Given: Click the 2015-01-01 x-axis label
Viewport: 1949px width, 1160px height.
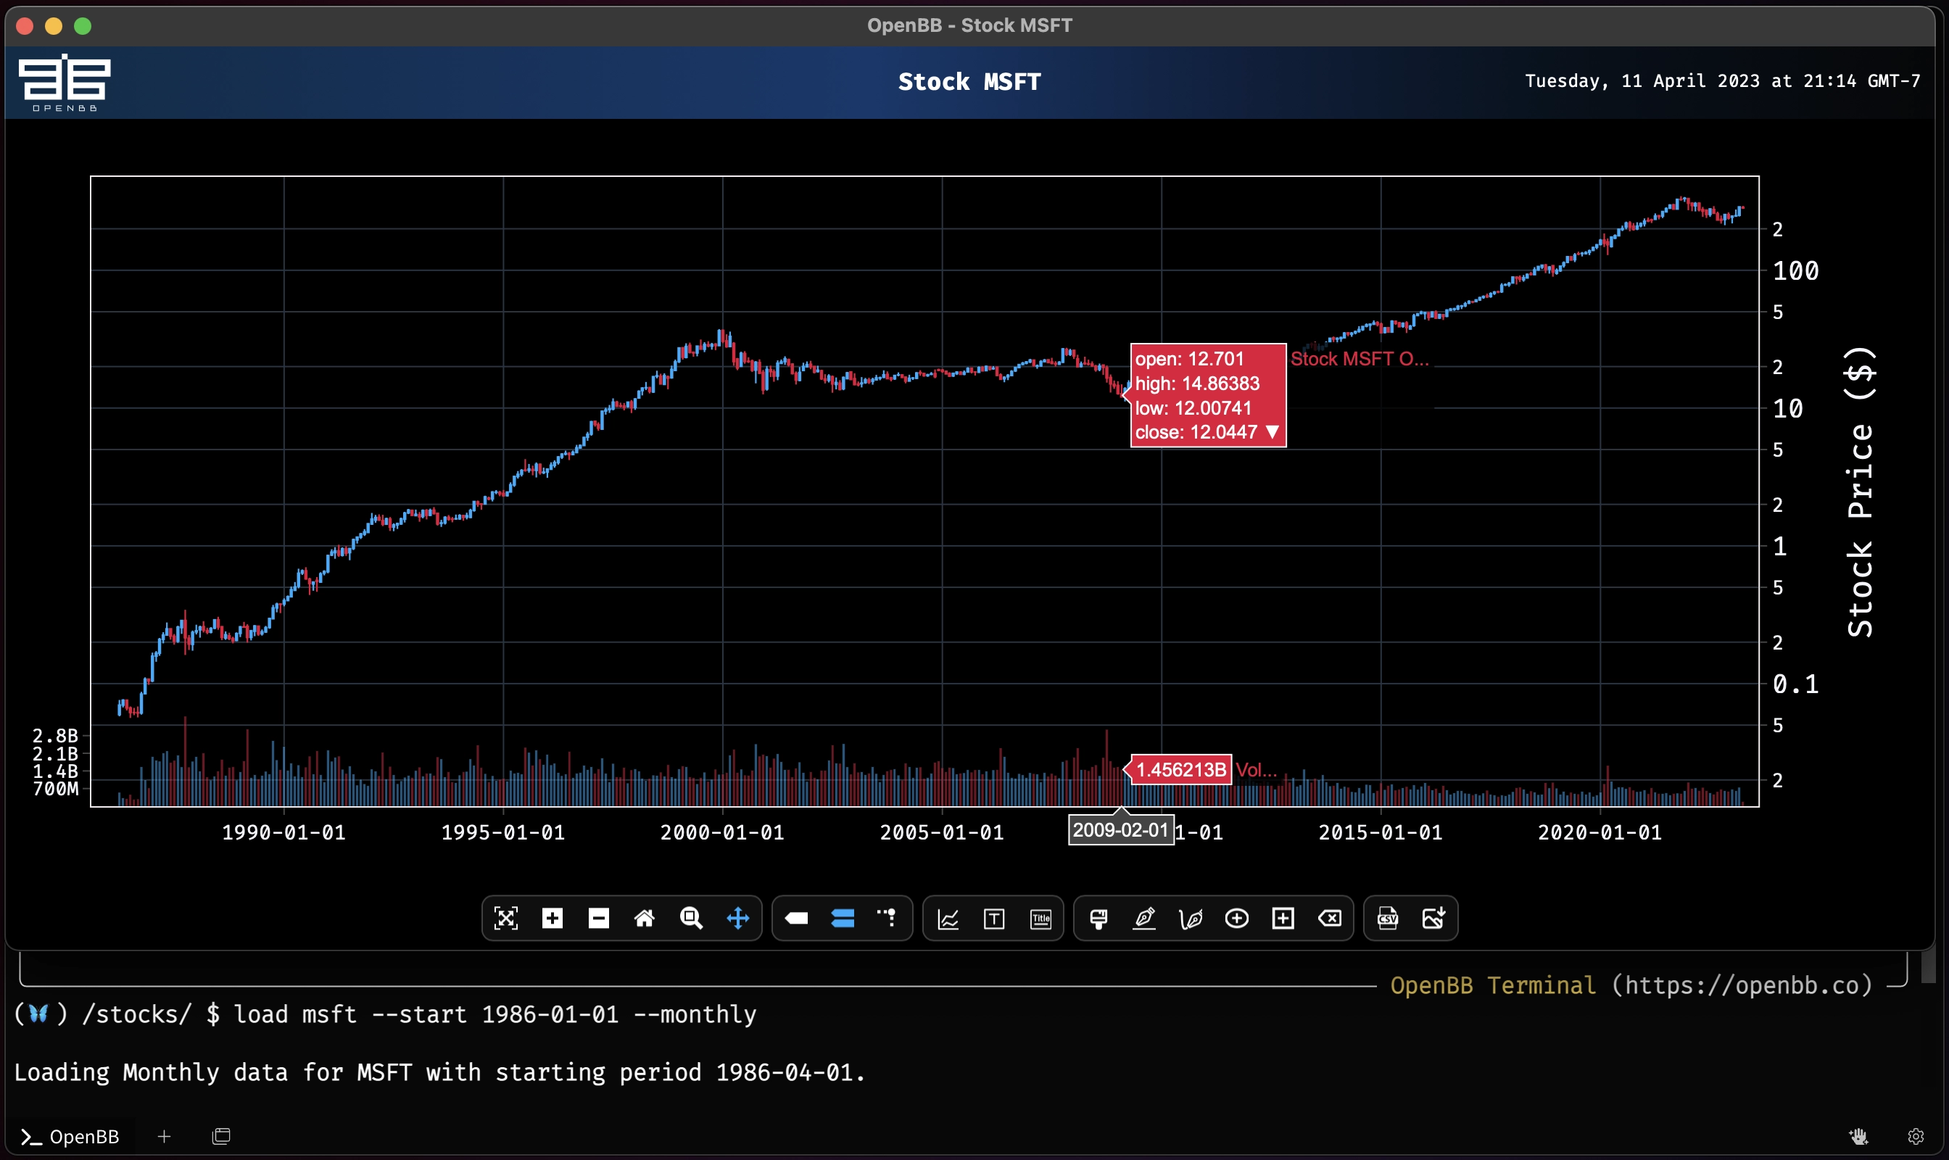Looking at the screenshot, I should coord(1381,832).
